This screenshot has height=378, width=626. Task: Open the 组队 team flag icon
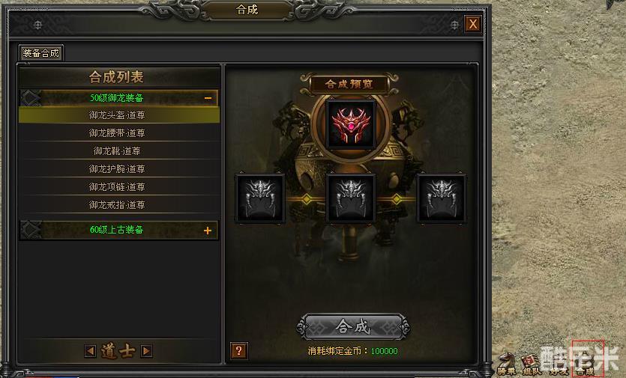pos(532,364)
